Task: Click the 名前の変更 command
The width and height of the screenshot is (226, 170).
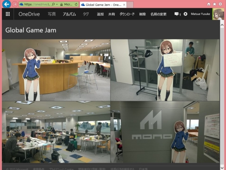Action: tap(159, 14)
